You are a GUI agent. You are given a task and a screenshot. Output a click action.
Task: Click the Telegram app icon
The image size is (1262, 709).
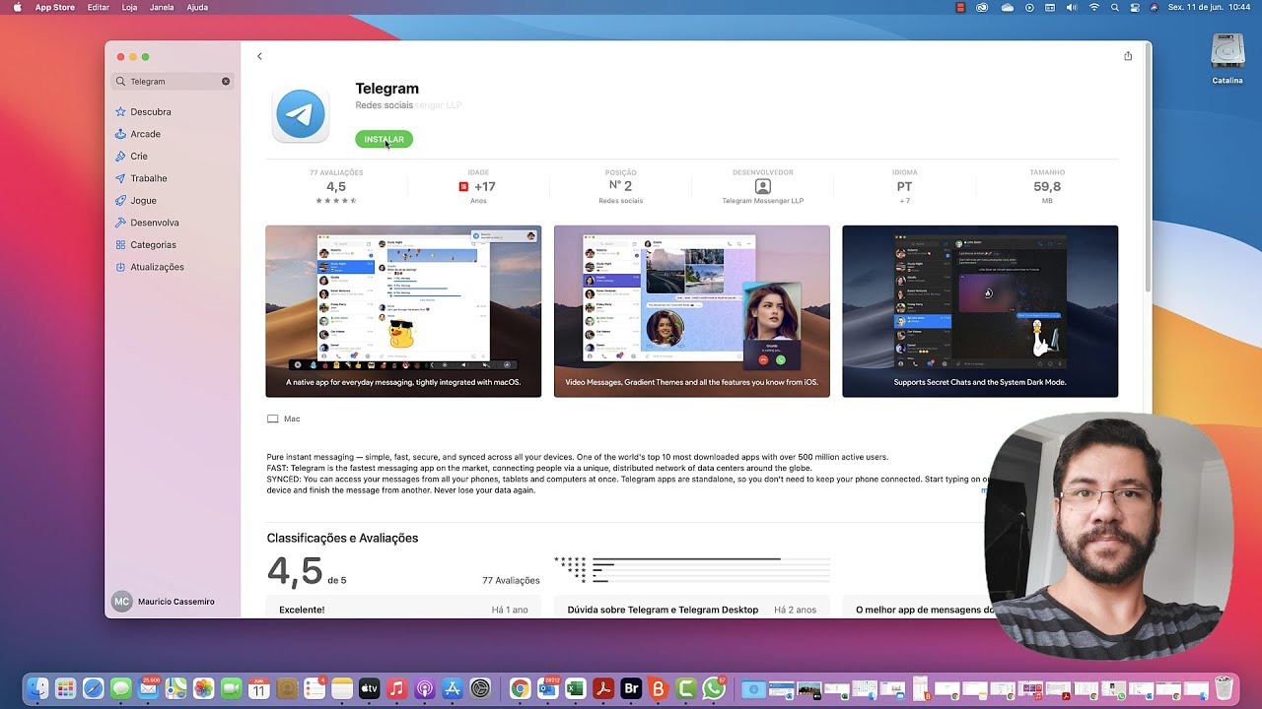coord(301,114)
